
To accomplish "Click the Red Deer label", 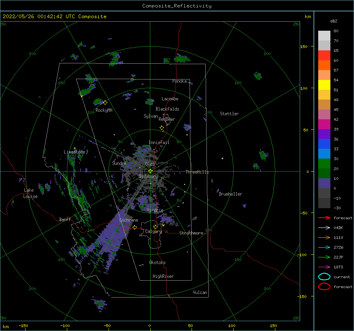I will 167,119.
